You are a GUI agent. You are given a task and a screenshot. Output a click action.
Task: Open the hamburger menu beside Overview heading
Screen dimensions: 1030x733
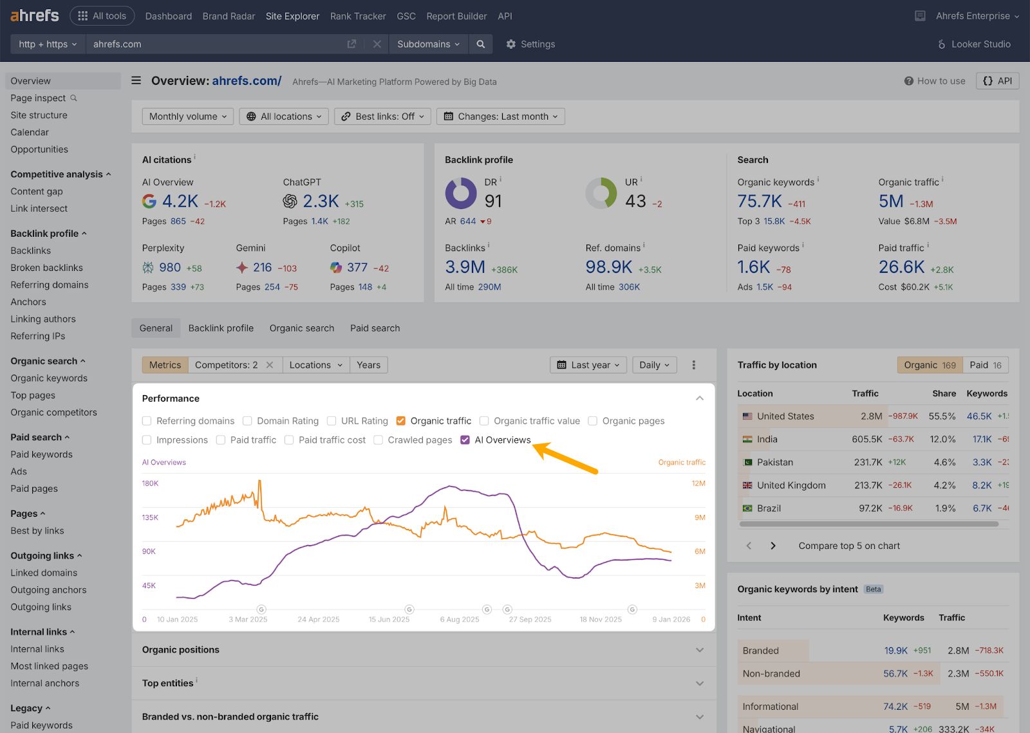(136, 80)
